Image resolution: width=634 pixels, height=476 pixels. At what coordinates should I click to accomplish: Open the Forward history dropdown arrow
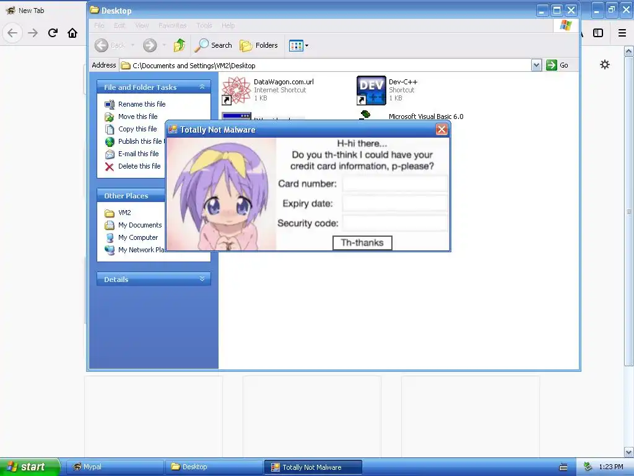[164, 45]
